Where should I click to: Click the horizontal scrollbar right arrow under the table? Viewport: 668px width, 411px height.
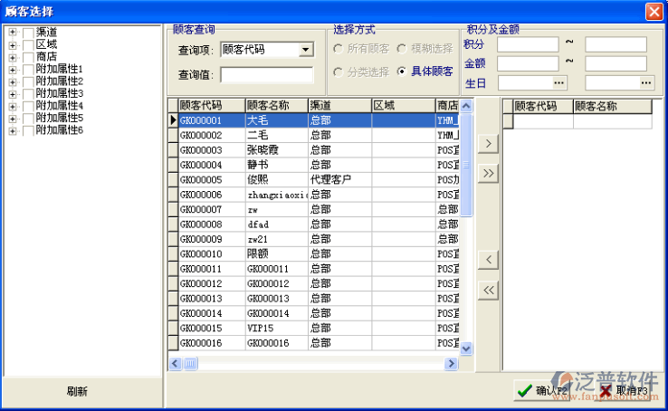point(450,363)
